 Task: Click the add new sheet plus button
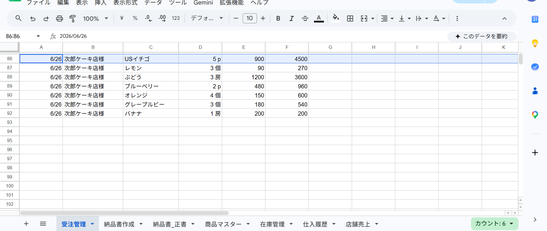(x=26, y=224)
